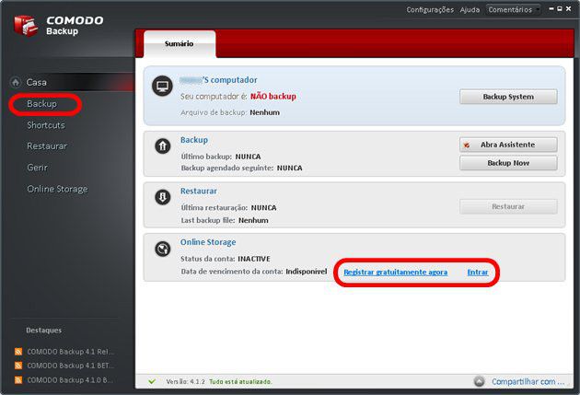
Task: Click the Backup section heading
Action: (194, 140)
